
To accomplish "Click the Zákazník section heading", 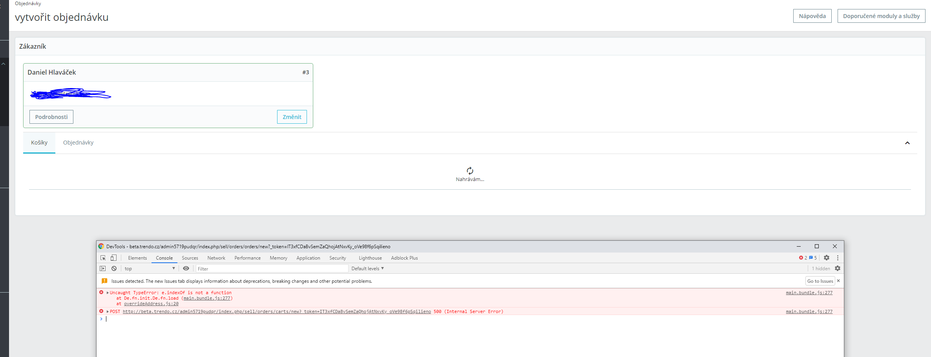I will tap(33, 46).
